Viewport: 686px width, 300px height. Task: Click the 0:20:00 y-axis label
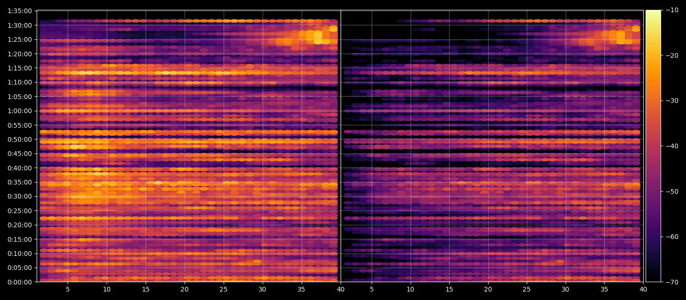pos(20,225)
